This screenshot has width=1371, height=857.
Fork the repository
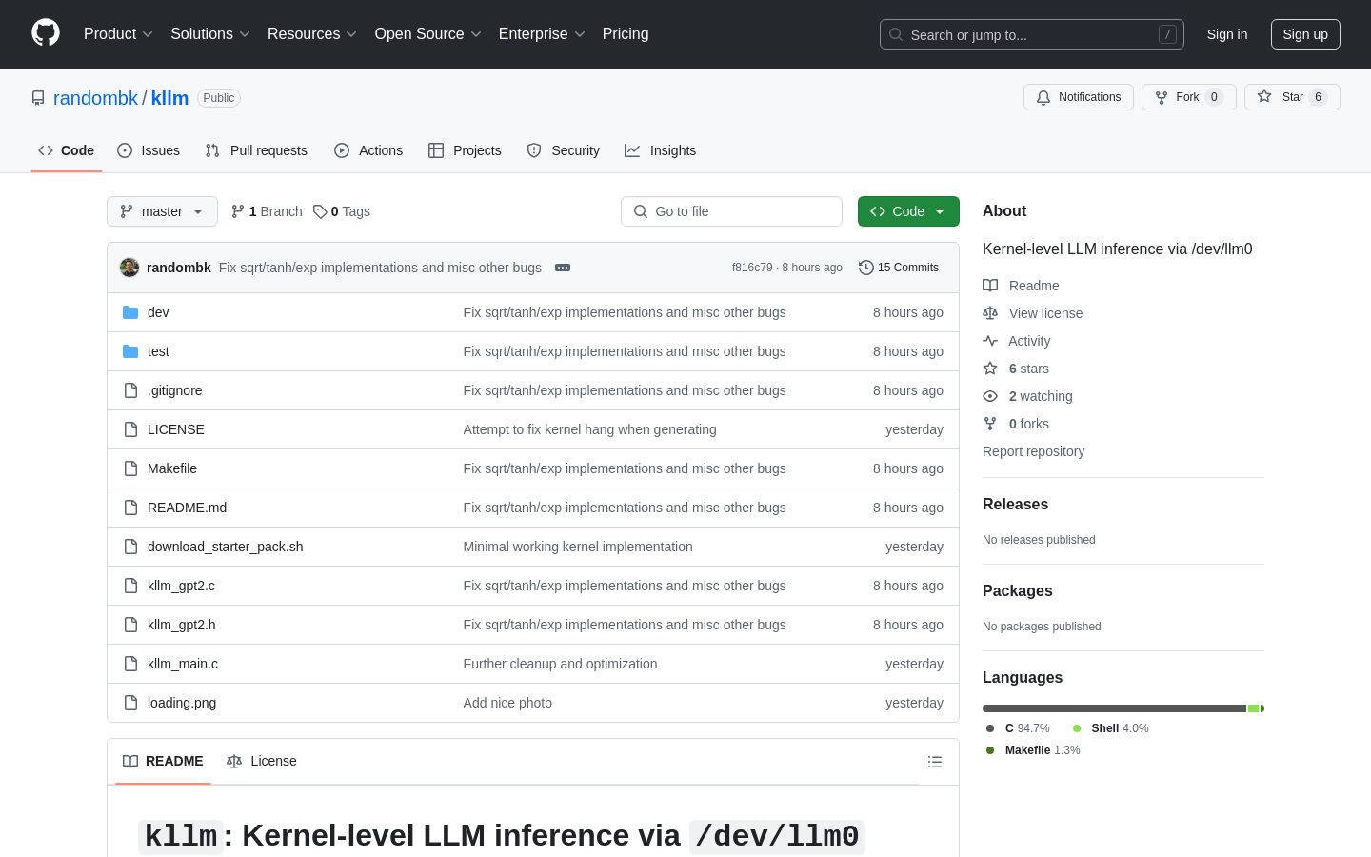point(1189,97)
